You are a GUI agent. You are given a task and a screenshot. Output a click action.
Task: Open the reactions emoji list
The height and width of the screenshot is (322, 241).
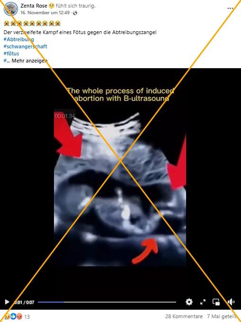click(13, 316)
